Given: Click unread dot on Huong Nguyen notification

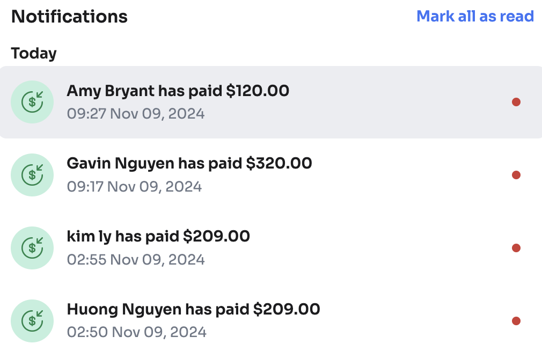Looking at the screenshot, I should tap(516, 321).
